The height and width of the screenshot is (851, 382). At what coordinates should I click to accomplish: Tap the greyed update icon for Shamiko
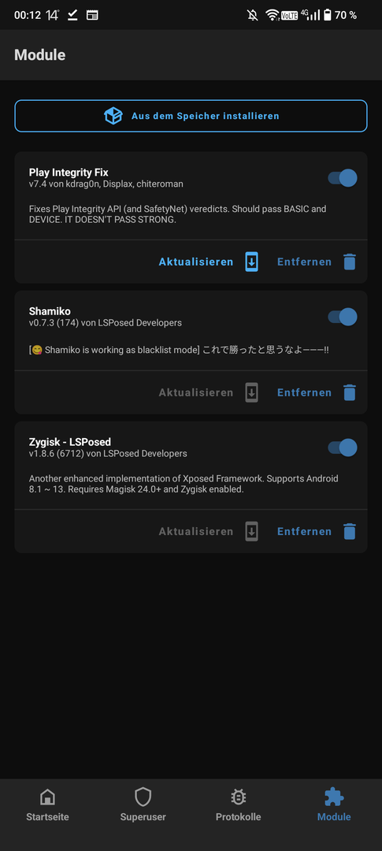pyautogui.click(x=251, y=392)
